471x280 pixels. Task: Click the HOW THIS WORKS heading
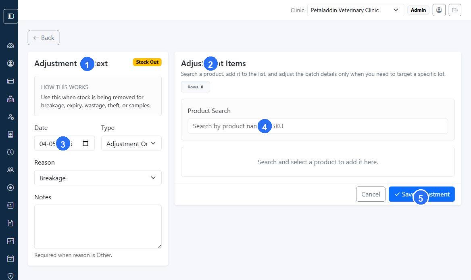pos(65,87)
